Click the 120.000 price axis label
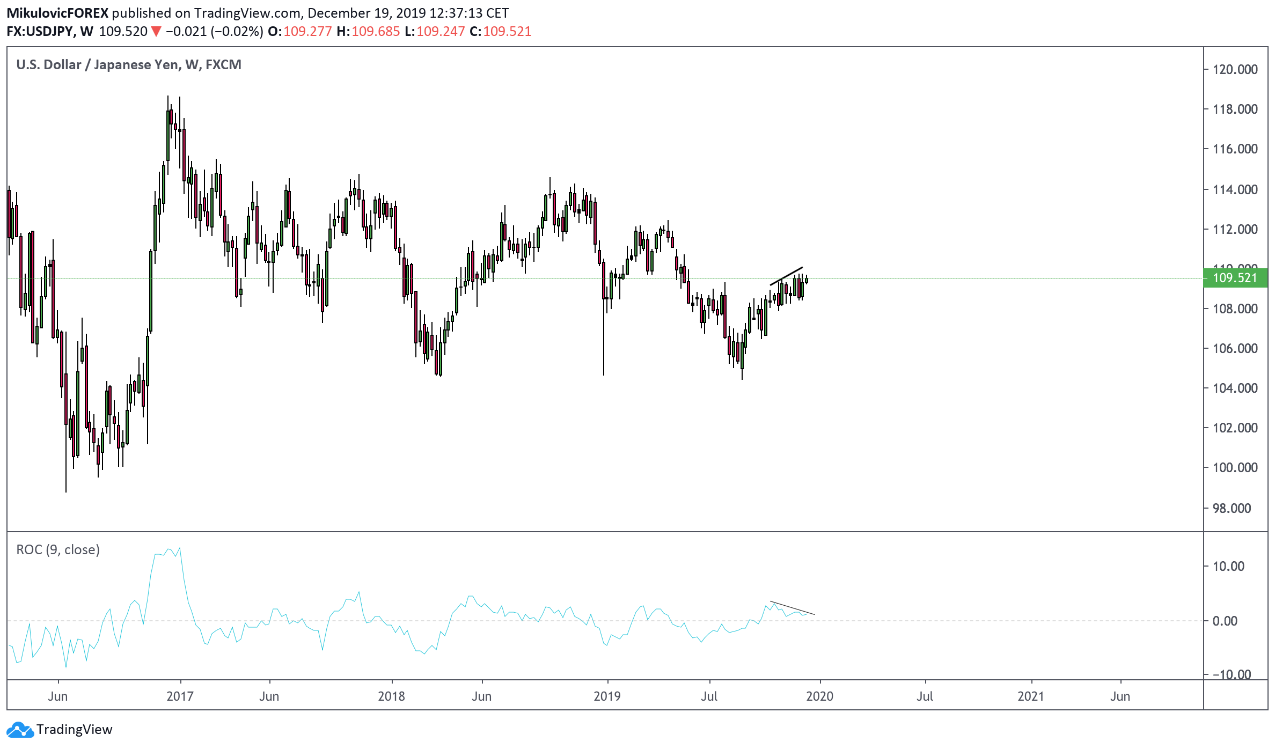This screenshot has width=1275, height=749. (x=1235, y=69)
